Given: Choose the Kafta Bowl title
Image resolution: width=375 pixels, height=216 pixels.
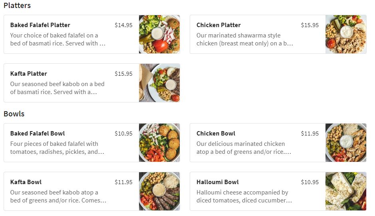Looking at the screenshot, I should point(26,182).
